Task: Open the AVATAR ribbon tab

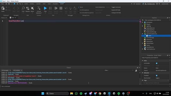Action: [x=38, y=4]
